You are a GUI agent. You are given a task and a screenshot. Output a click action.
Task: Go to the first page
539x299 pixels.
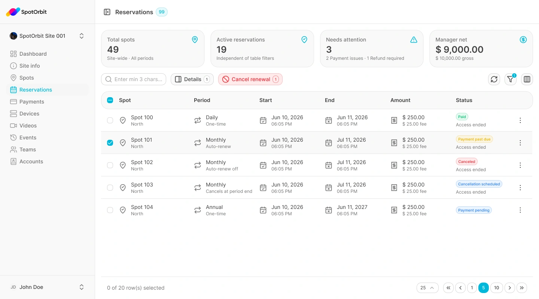click(448, 288)
